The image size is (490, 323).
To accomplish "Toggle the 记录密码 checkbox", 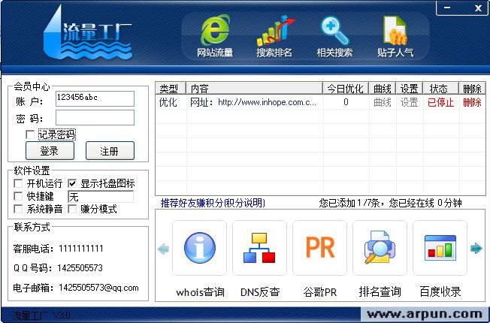I will pyautogui.click(x=30, y=134).
